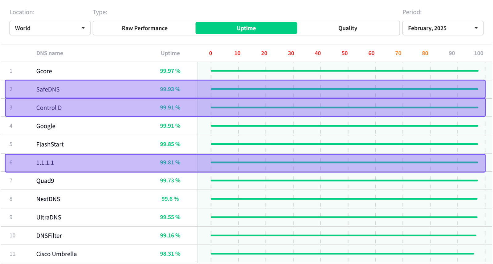Select the 1.1.1.1 DNS name
The width and height of the screenshot is (493, 264).
45,163
